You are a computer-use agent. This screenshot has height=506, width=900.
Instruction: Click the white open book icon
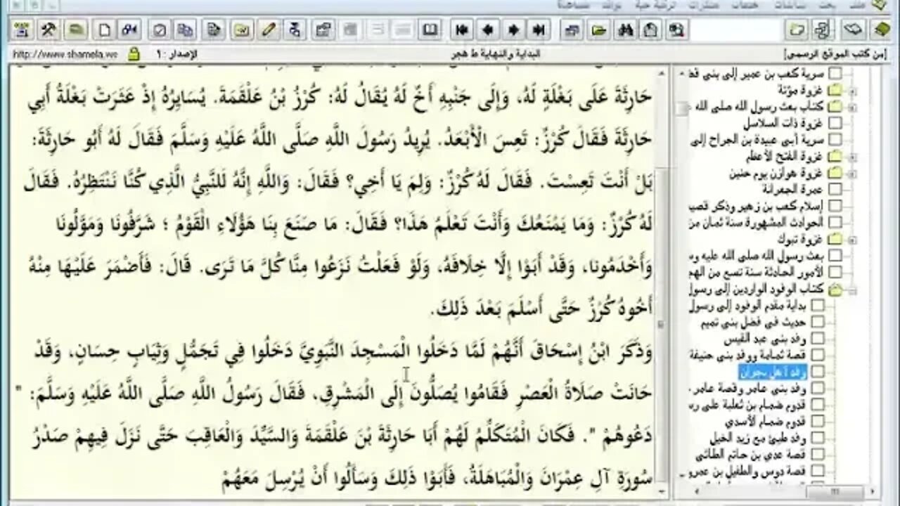tap(854, 30)
